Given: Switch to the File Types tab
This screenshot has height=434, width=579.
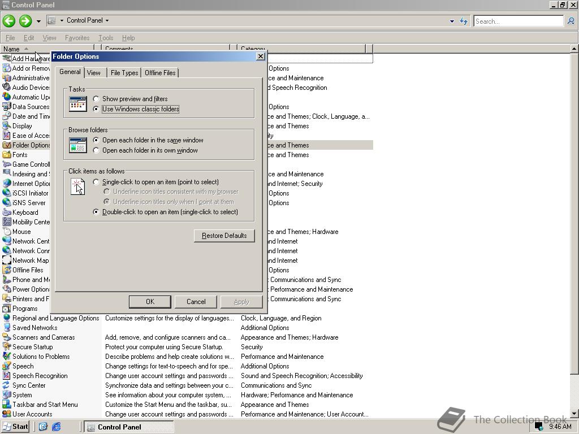Looking at the screenshot, I should coord(124,73).
